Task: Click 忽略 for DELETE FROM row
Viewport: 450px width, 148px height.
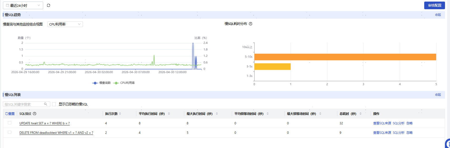Action: [x=409, y=133]
